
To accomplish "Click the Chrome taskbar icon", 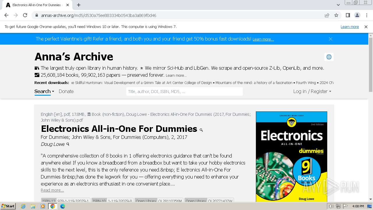I will (x=53, y=206).
